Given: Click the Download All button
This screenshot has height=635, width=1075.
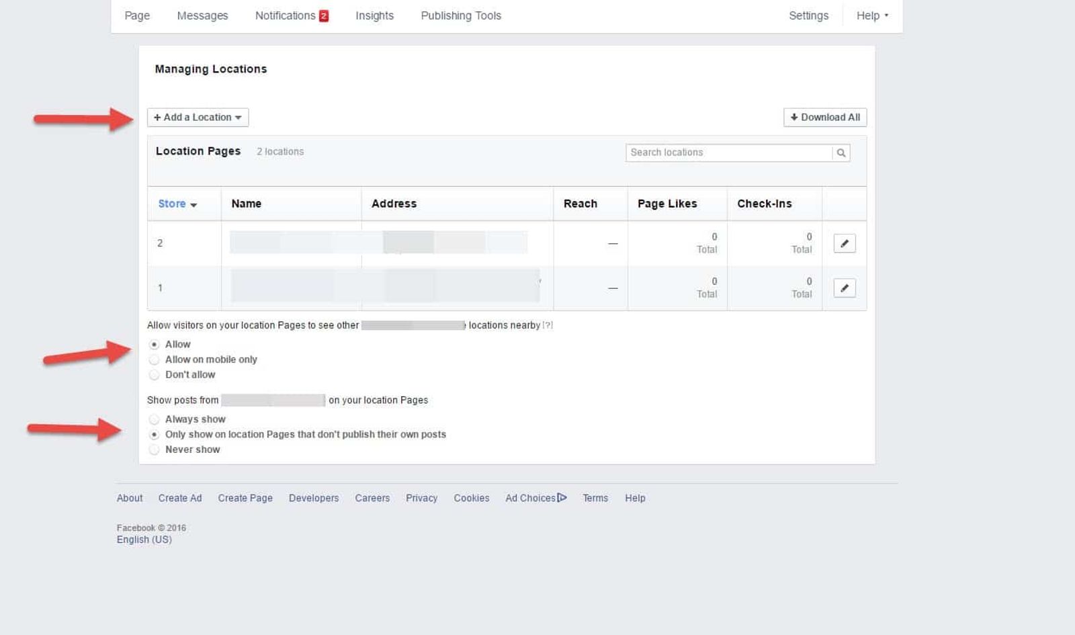Looking at the screenshot, I should click(825, 118).
